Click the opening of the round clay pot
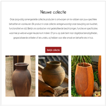 54,63
